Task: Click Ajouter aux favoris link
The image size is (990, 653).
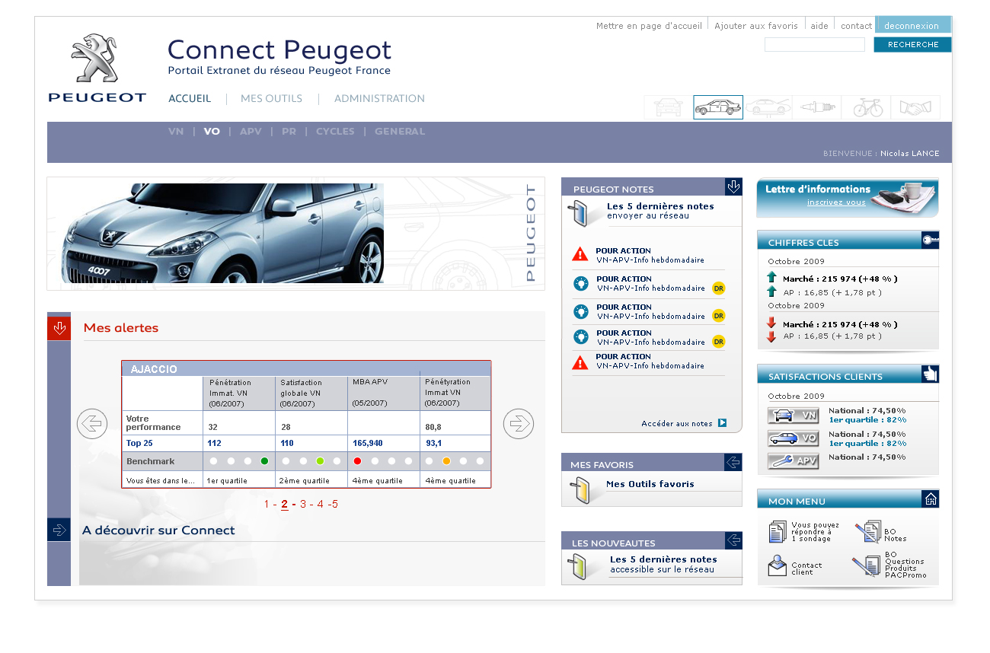Action: [756, 26]
